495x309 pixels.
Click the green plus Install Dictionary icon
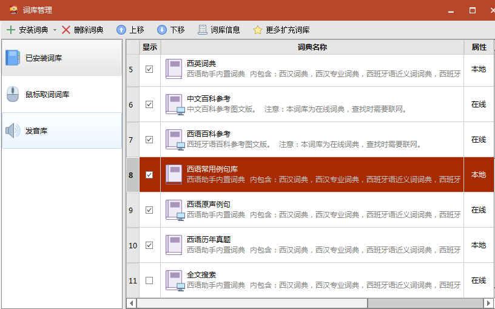[x=11, y=30]
